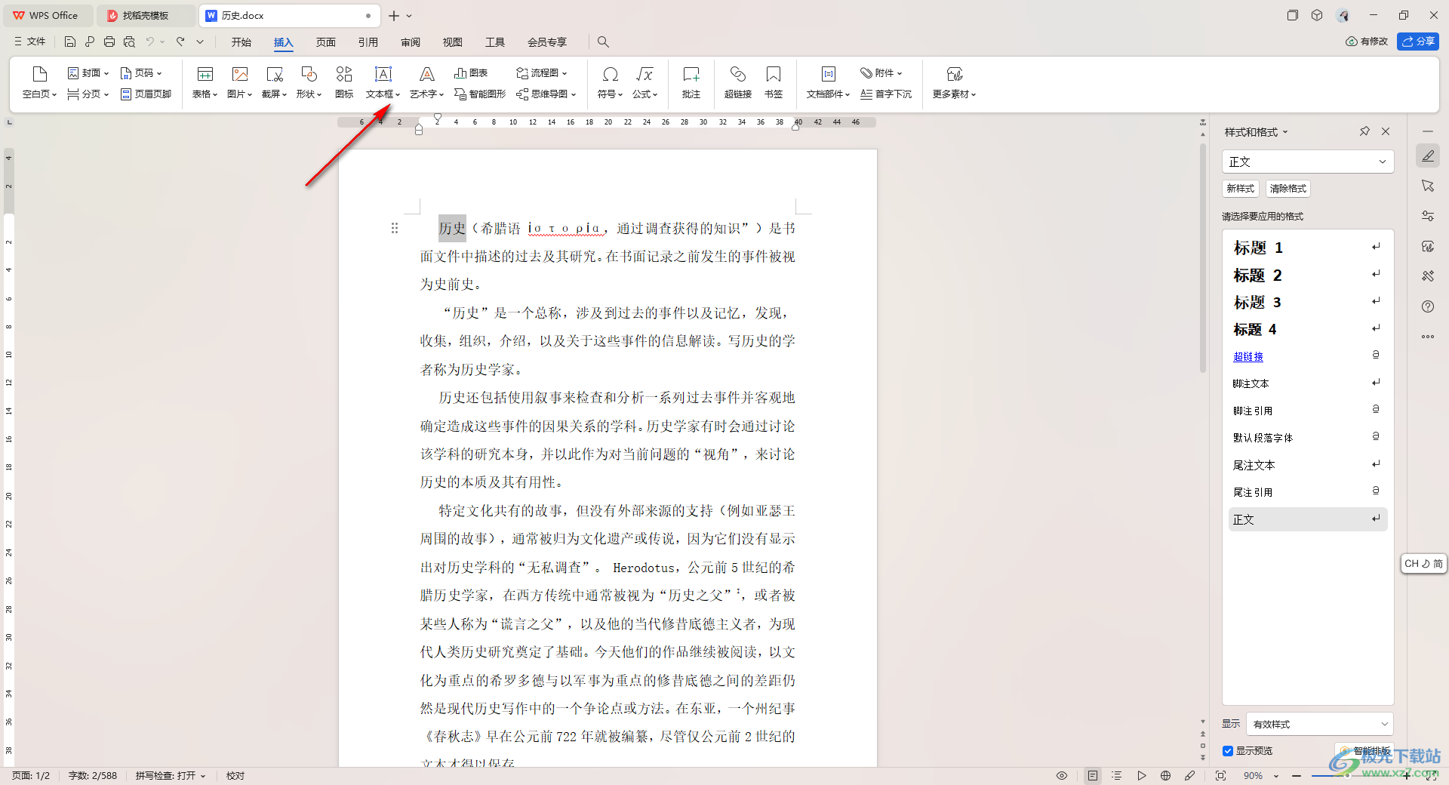
Task: Toggle the 显示预览 checkbox
Action: pyautogui.click(x=1228, y=751)
